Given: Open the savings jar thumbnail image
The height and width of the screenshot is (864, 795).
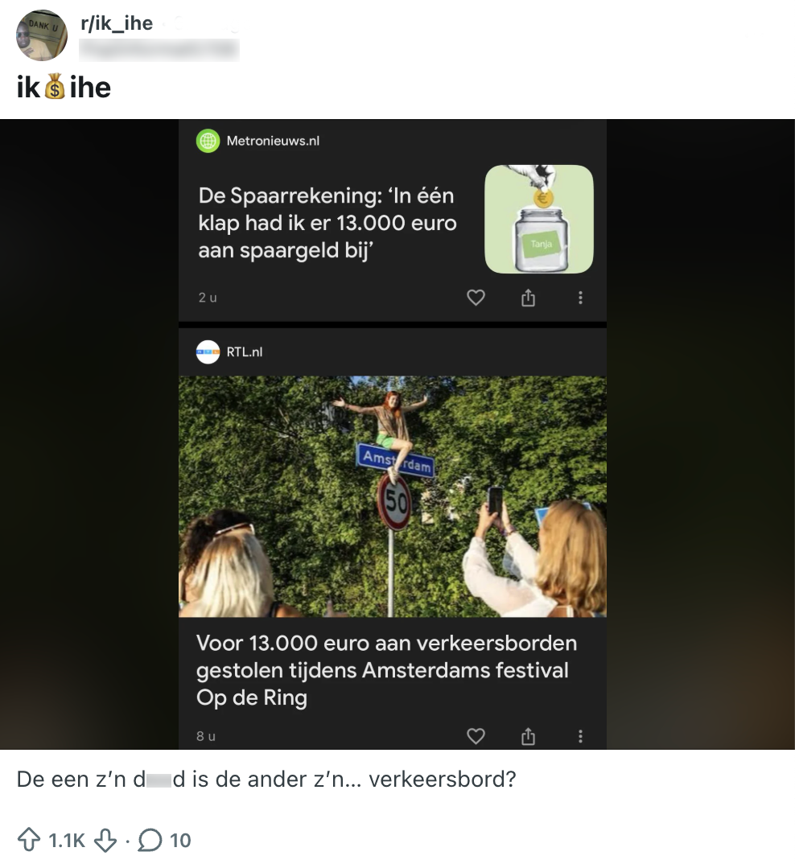Looking at the screenshot, I should 538,219.
